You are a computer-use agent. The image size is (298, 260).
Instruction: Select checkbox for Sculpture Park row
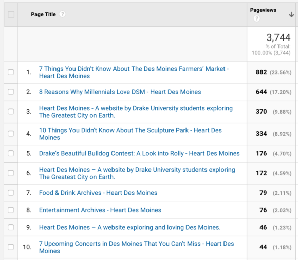point(11,134)
